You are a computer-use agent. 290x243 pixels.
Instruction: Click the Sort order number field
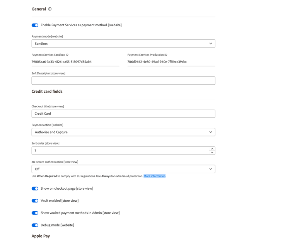pyautogui.click(x=120, y=151)
